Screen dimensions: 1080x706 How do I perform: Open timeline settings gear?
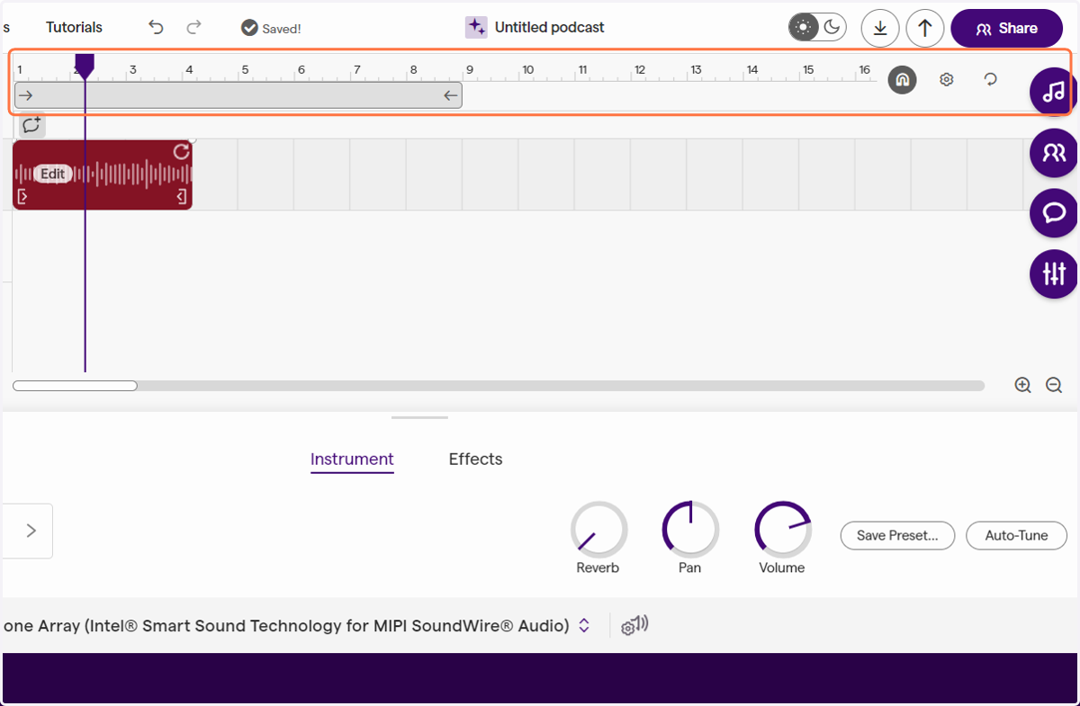pos(946,79)
